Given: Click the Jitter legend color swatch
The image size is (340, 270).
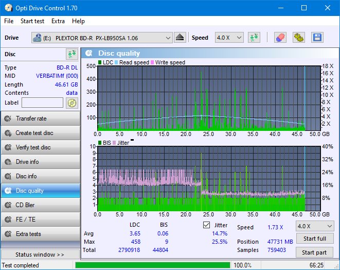Looking at the screenshot, I should tap(114, 143).
